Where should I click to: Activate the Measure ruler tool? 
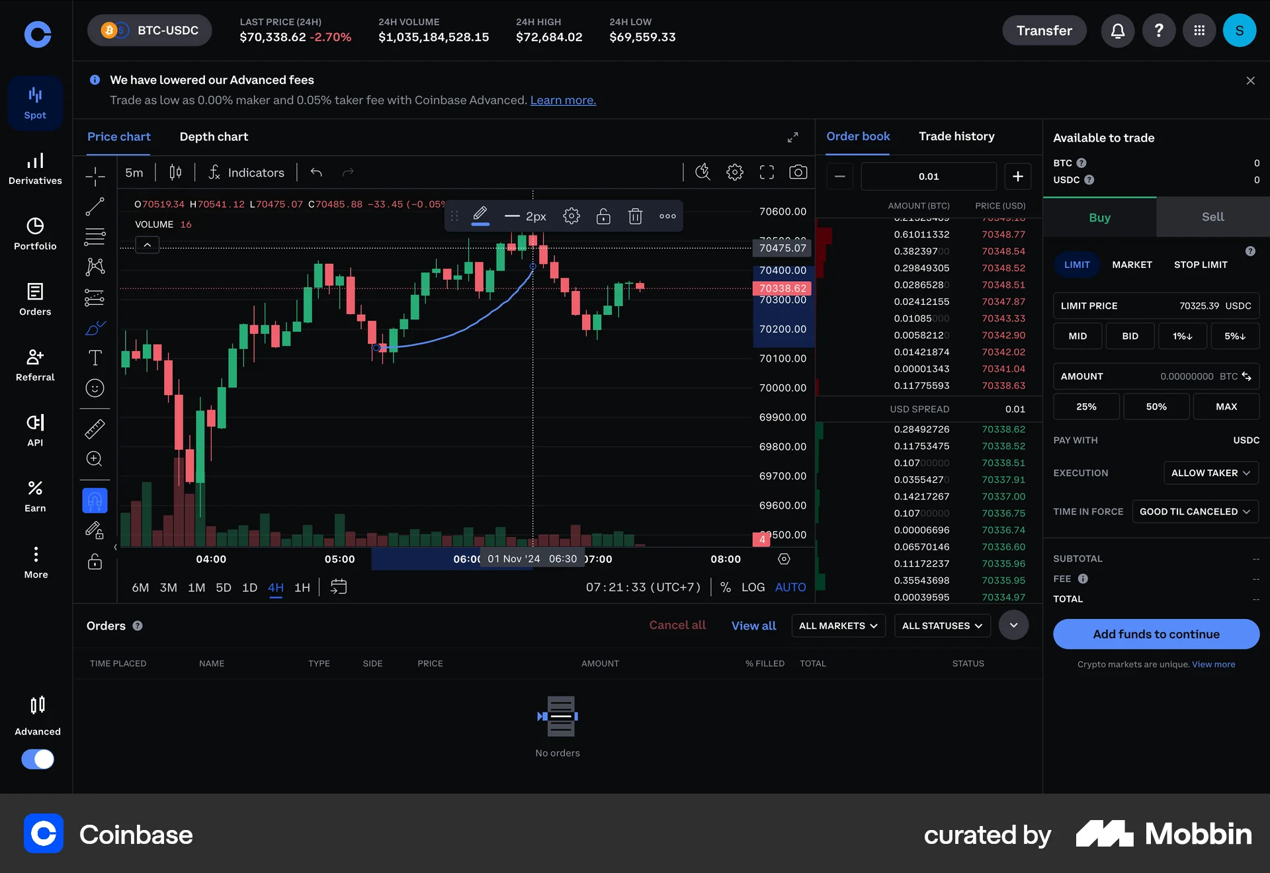click(x=95, y=429)
